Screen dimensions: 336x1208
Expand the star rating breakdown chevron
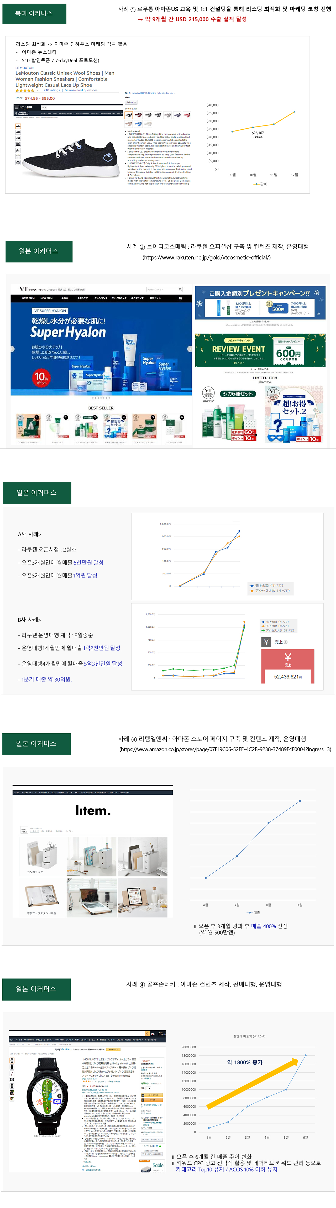(38, 90)
